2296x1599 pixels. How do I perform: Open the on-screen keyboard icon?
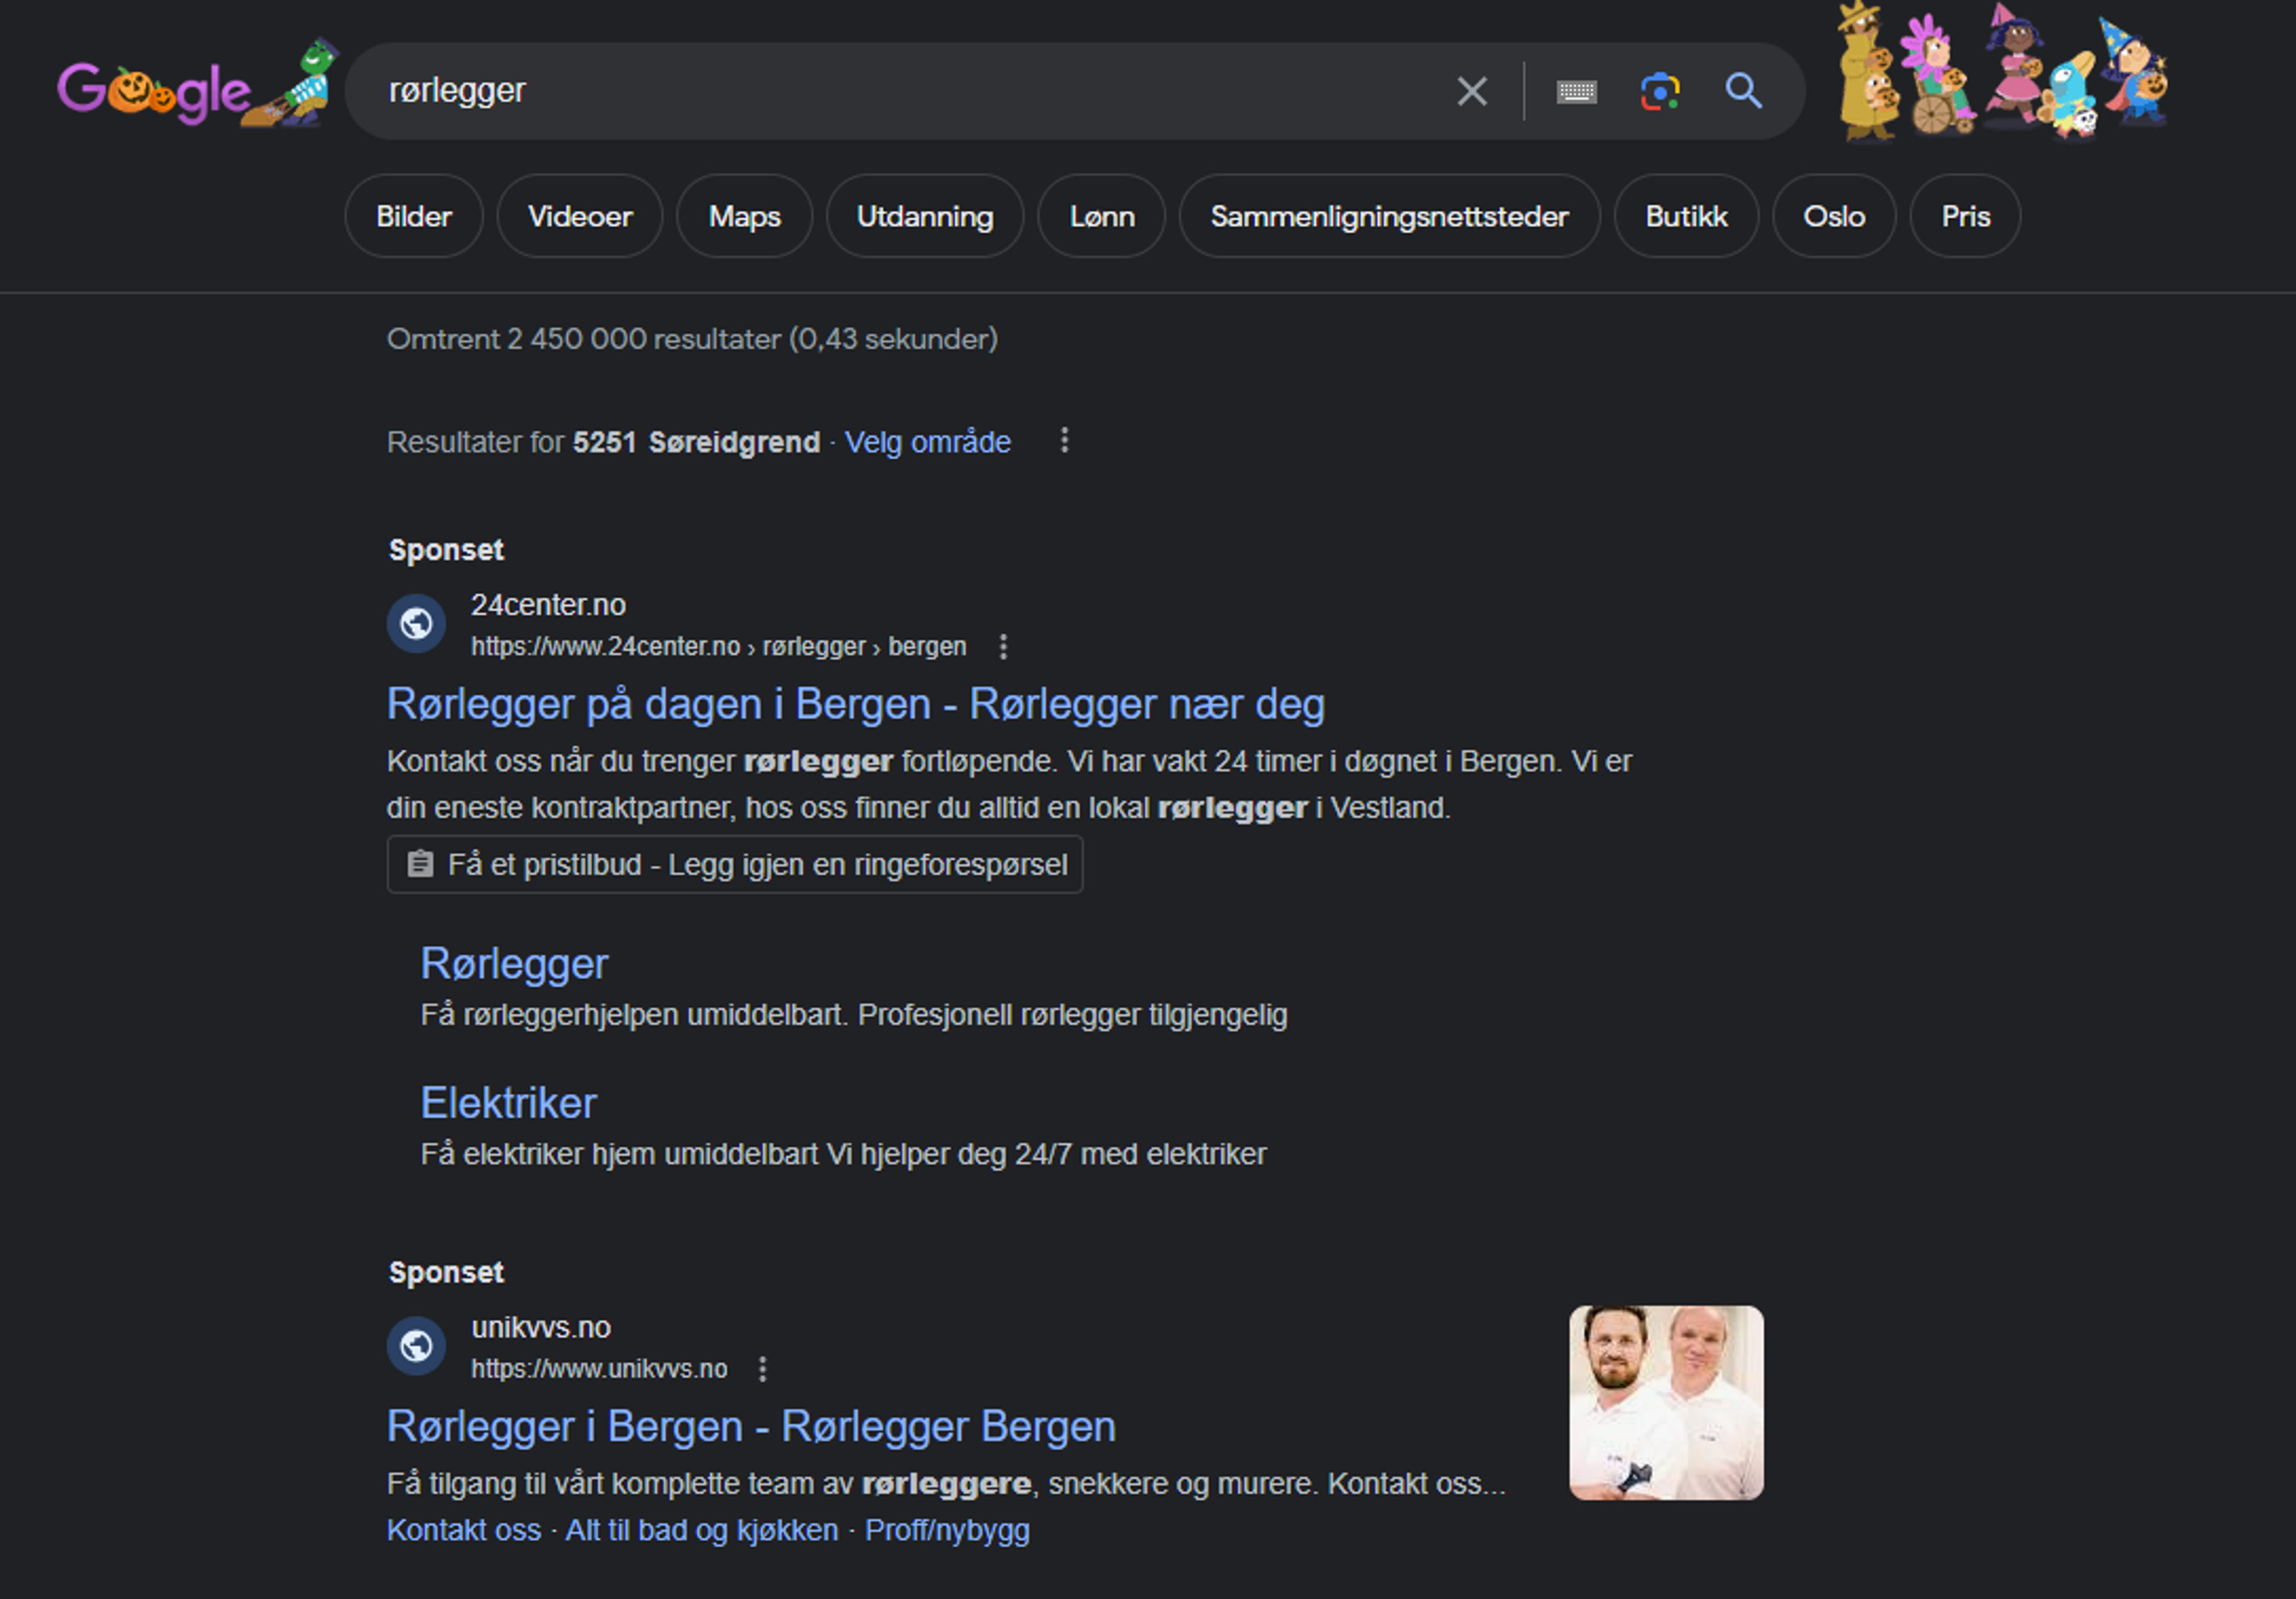pos(1576,92)
